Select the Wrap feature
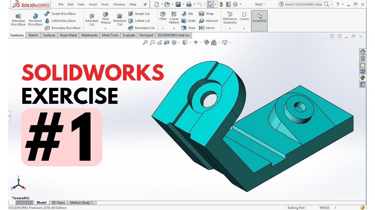 206,14
